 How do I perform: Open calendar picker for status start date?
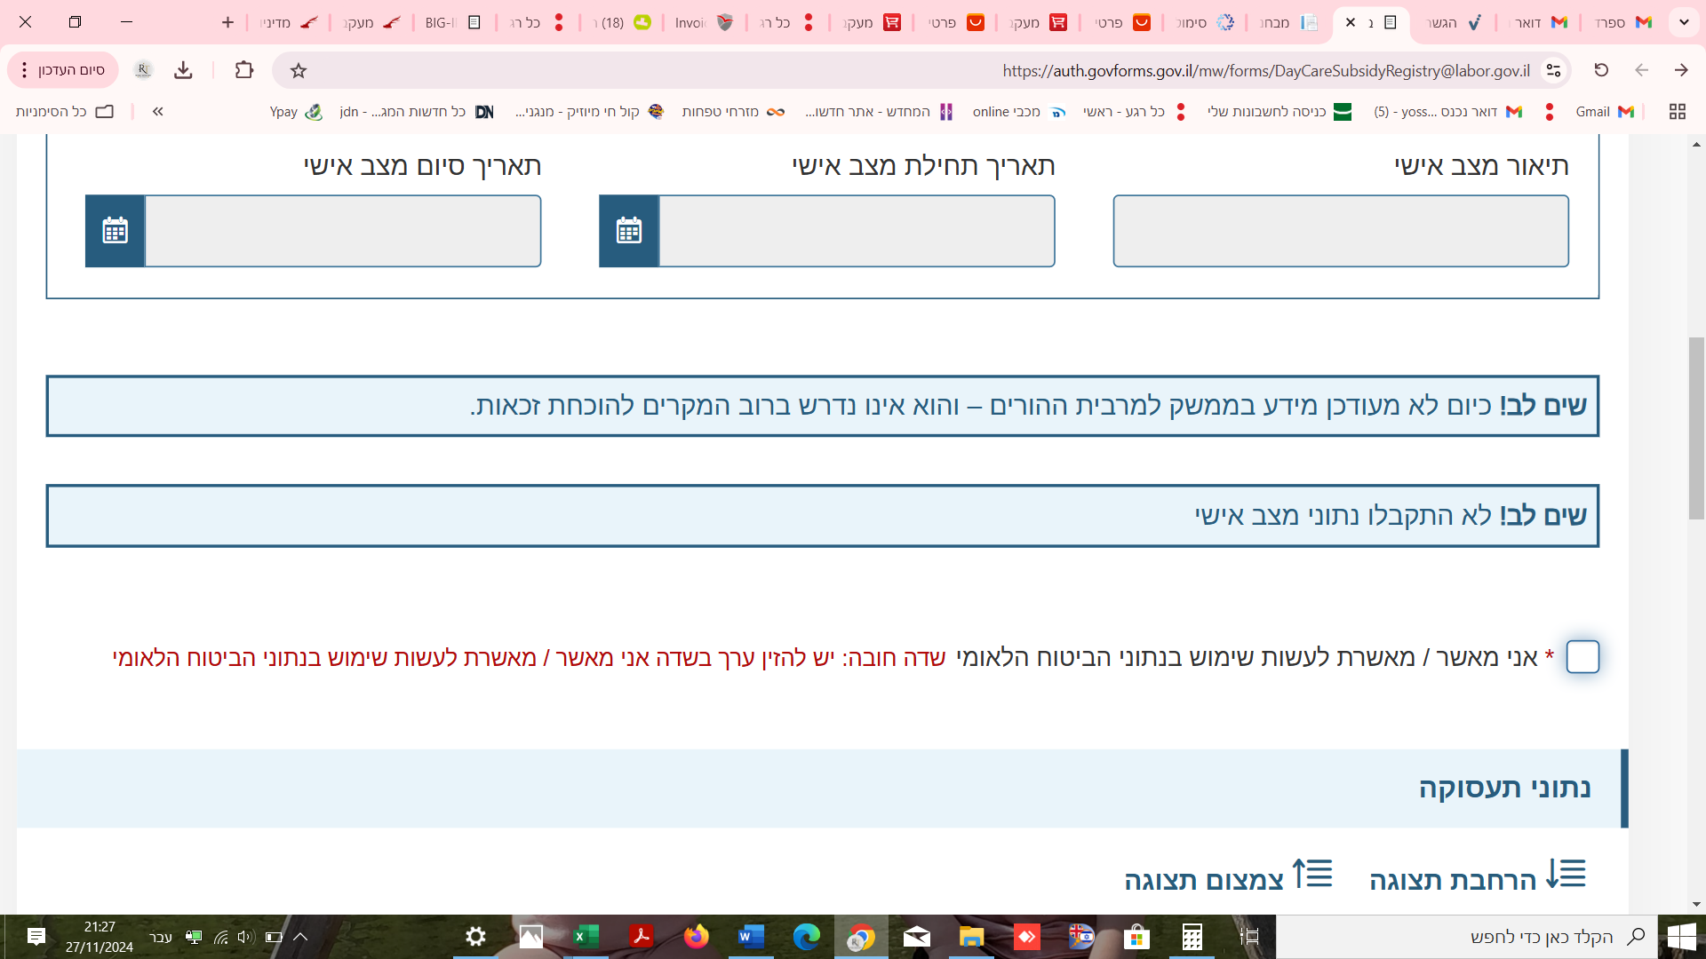coord(629,231)
